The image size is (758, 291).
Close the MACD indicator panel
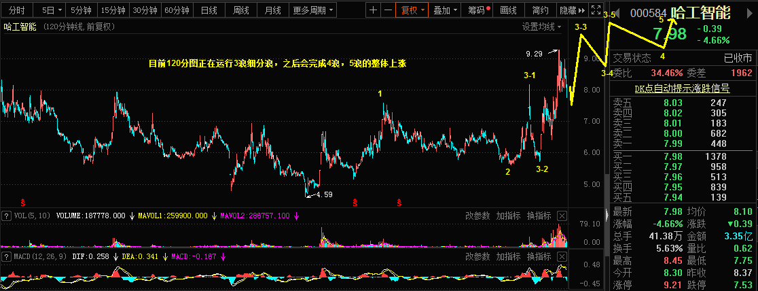[562, 256]
